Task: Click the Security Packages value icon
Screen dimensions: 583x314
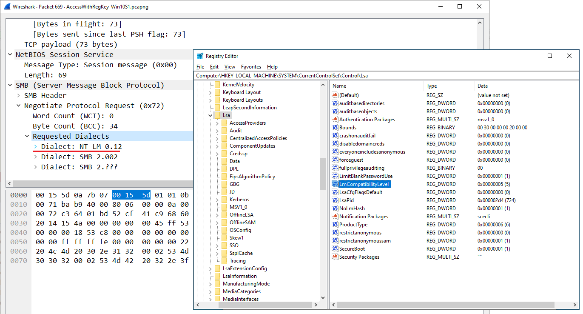Action: 335,257
